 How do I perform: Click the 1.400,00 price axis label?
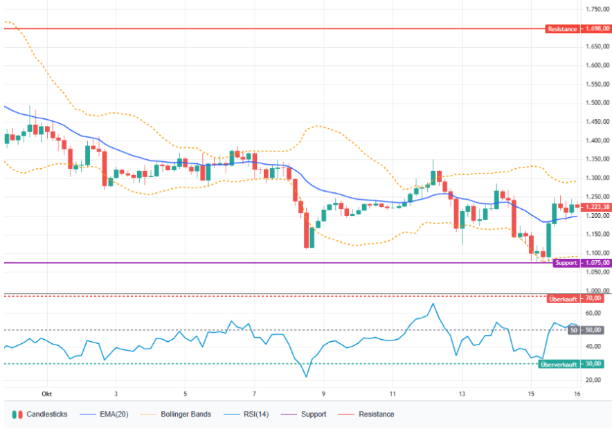pos(597,140)
